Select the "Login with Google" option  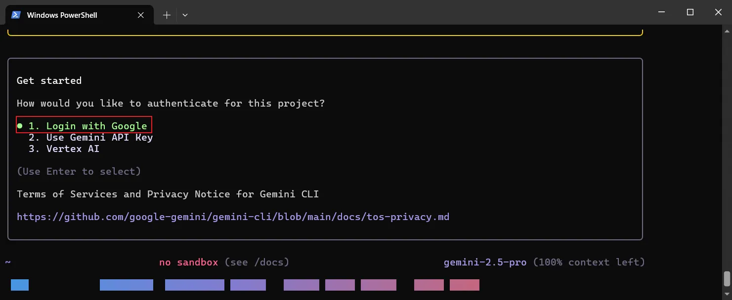87,126
